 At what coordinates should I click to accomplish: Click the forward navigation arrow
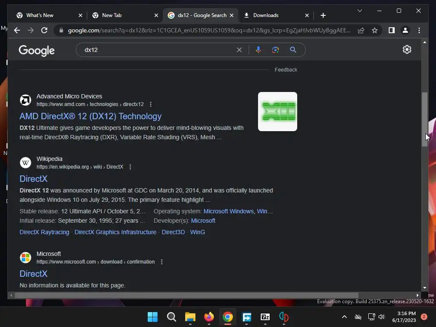click(x=31, y=30)
